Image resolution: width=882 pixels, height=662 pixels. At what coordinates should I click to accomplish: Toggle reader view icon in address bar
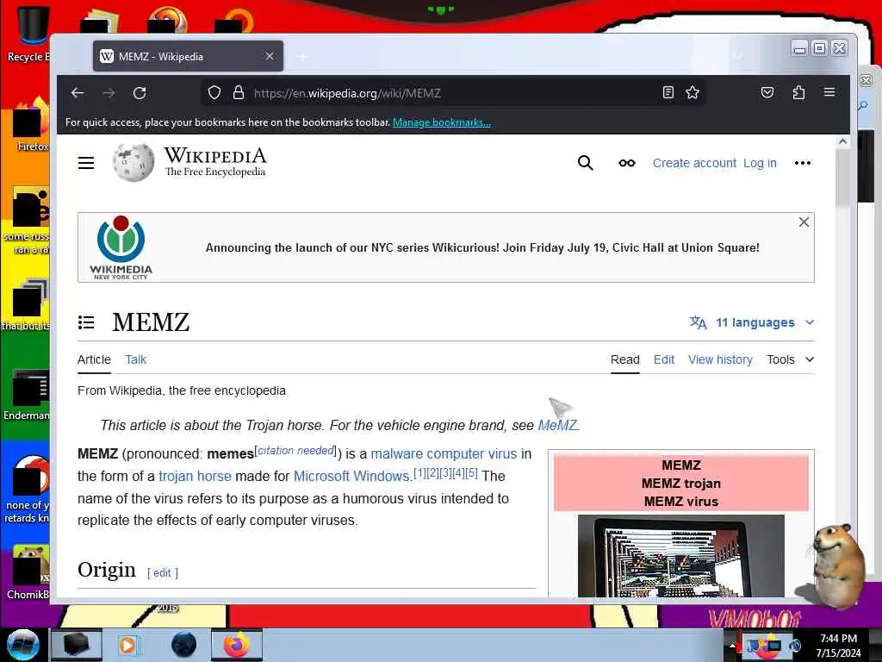668,92
